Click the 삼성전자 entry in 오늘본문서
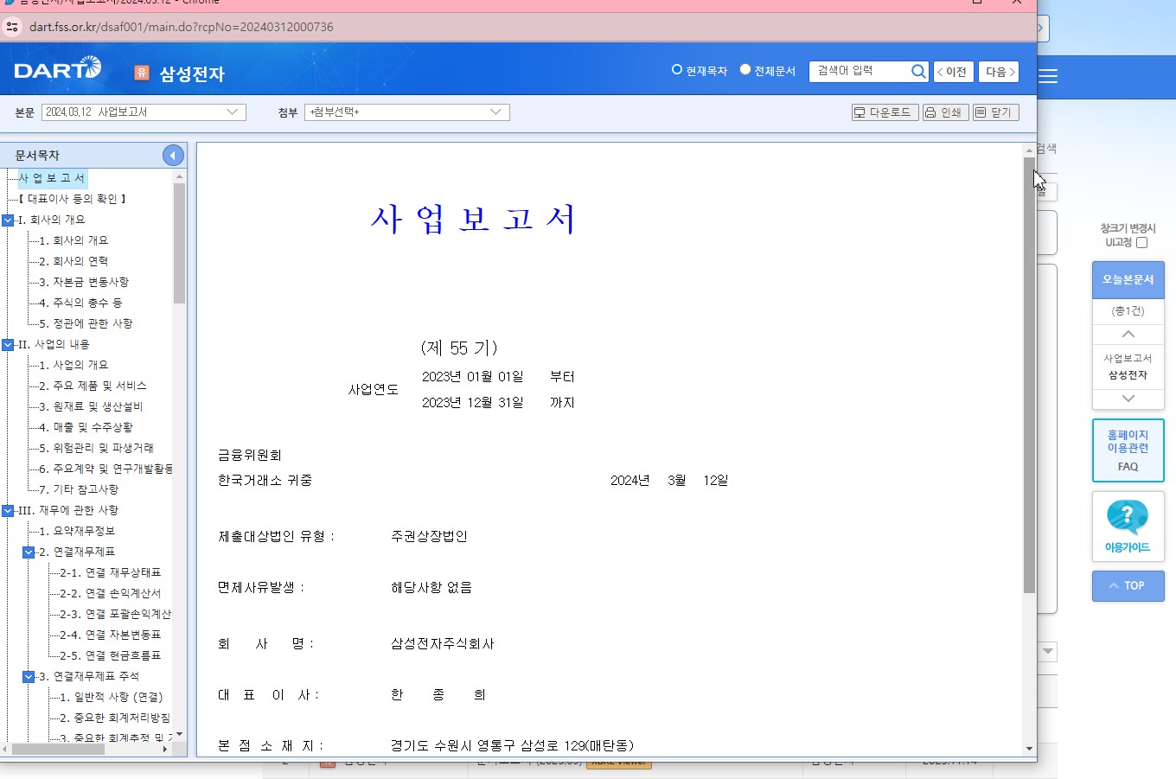The width and height of the screenshot is (1176, 779). point(1128,375)
